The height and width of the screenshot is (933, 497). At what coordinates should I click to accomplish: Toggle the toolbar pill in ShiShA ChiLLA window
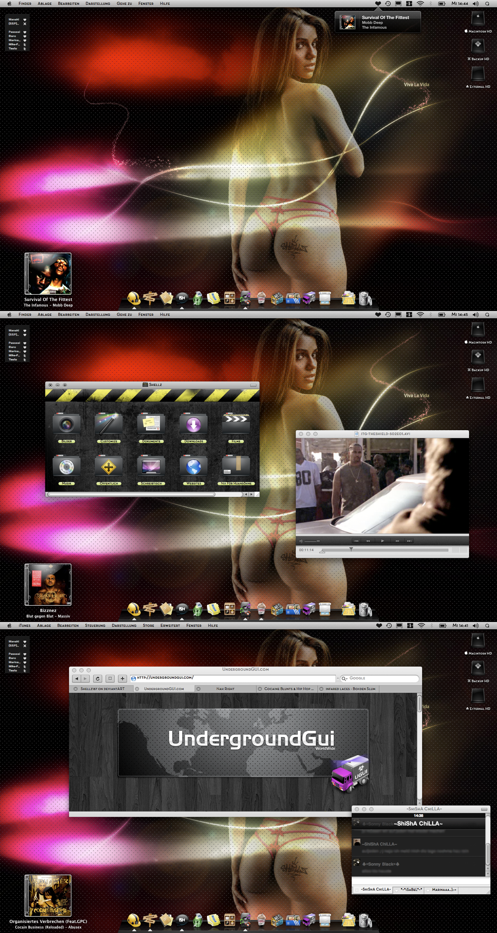point(484,809)
